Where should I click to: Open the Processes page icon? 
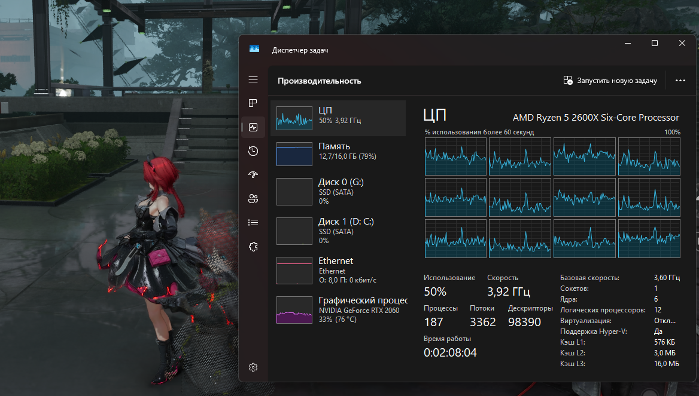253,103
